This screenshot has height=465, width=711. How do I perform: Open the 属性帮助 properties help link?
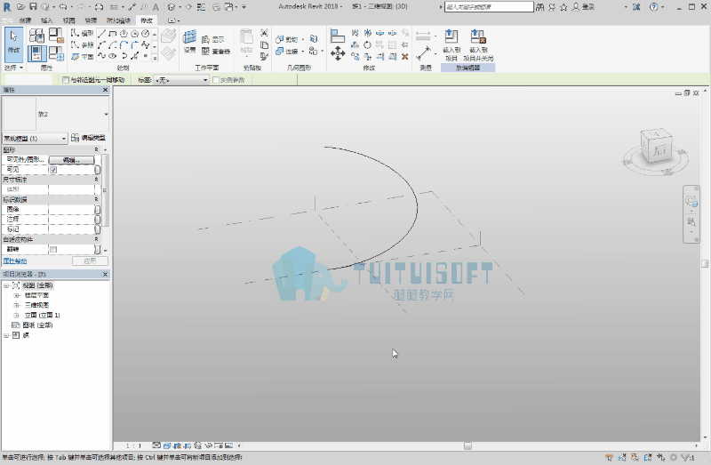15,261
